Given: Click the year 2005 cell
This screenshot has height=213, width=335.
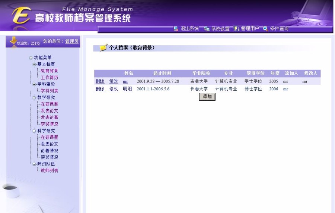Looking at the screenshot, I should [274, 81].
